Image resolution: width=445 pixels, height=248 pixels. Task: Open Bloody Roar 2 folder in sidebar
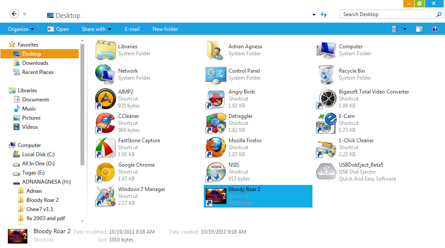click(x=38, y=200)
